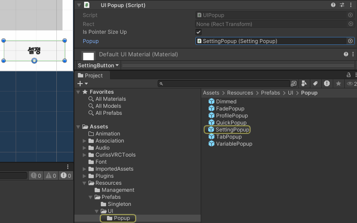Collapse the Favorites section
The image size is (357, 223).
78,92
